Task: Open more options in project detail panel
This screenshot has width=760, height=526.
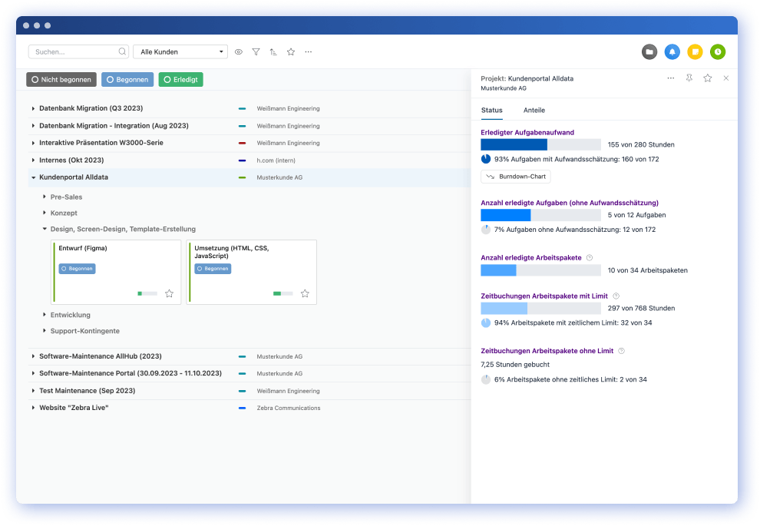Action: 671,78
